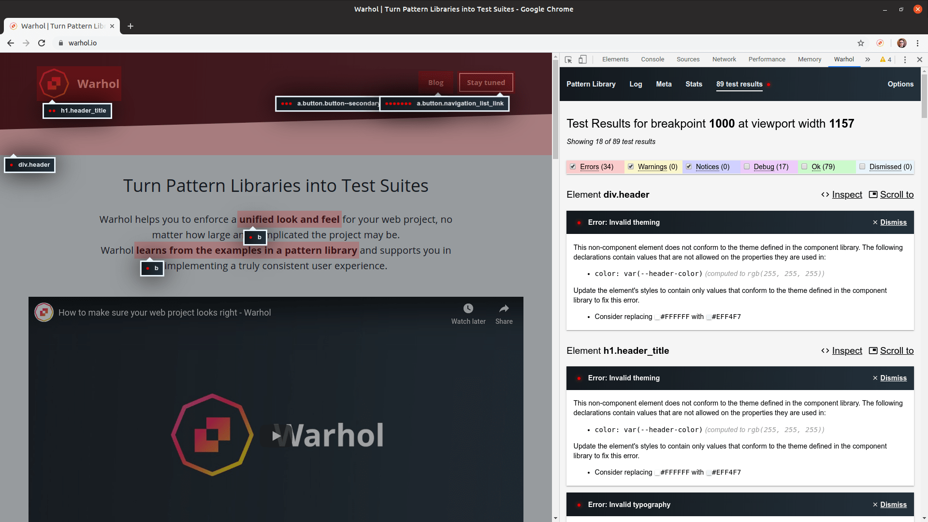The image size is (928, 522).
Task: Reload the warhol.io page
Action: point(42,43)
